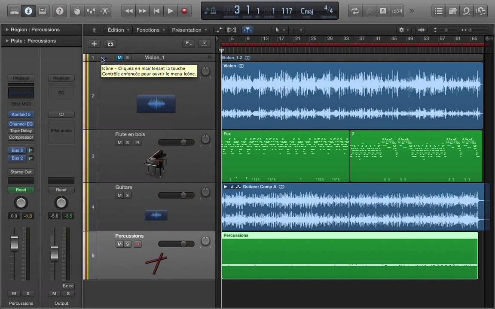Image resolution: width=495 pixels, height=309 pixels.
Task: Open the track header options dropdown
Action: 204,44
